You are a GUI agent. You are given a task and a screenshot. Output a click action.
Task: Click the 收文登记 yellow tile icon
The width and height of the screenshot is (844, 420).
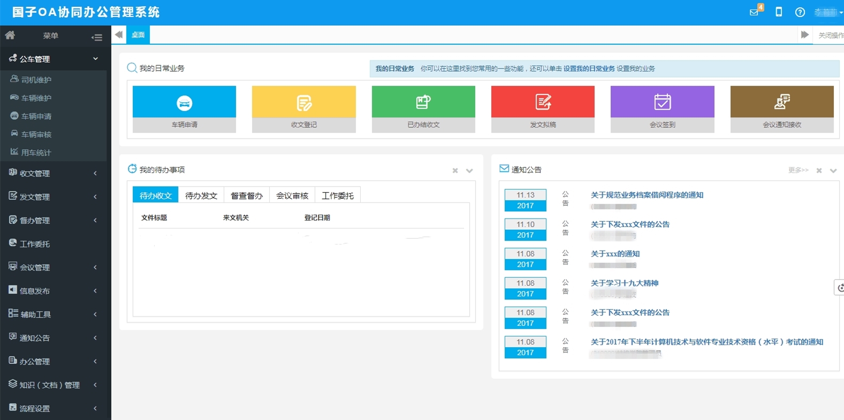304,102
